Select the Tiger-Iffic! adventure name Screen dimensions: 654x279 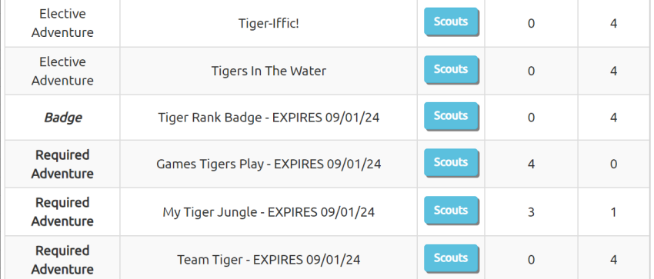[x=269, y=23]
